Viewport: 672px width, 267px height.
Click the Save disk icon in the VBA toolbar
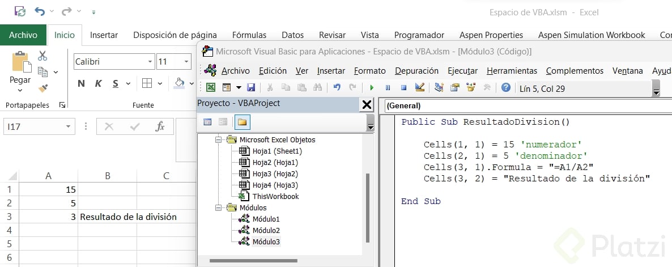[251, 88]
